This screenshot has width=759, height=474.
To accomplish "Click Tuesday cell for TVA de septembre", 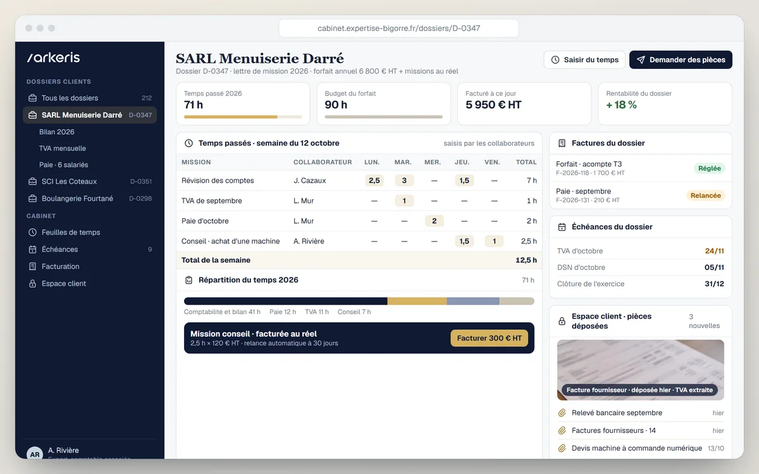I will coord(404,201).
